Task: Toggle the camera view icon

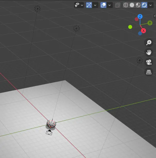Action: pyautogui.click(x=149, y=62)
